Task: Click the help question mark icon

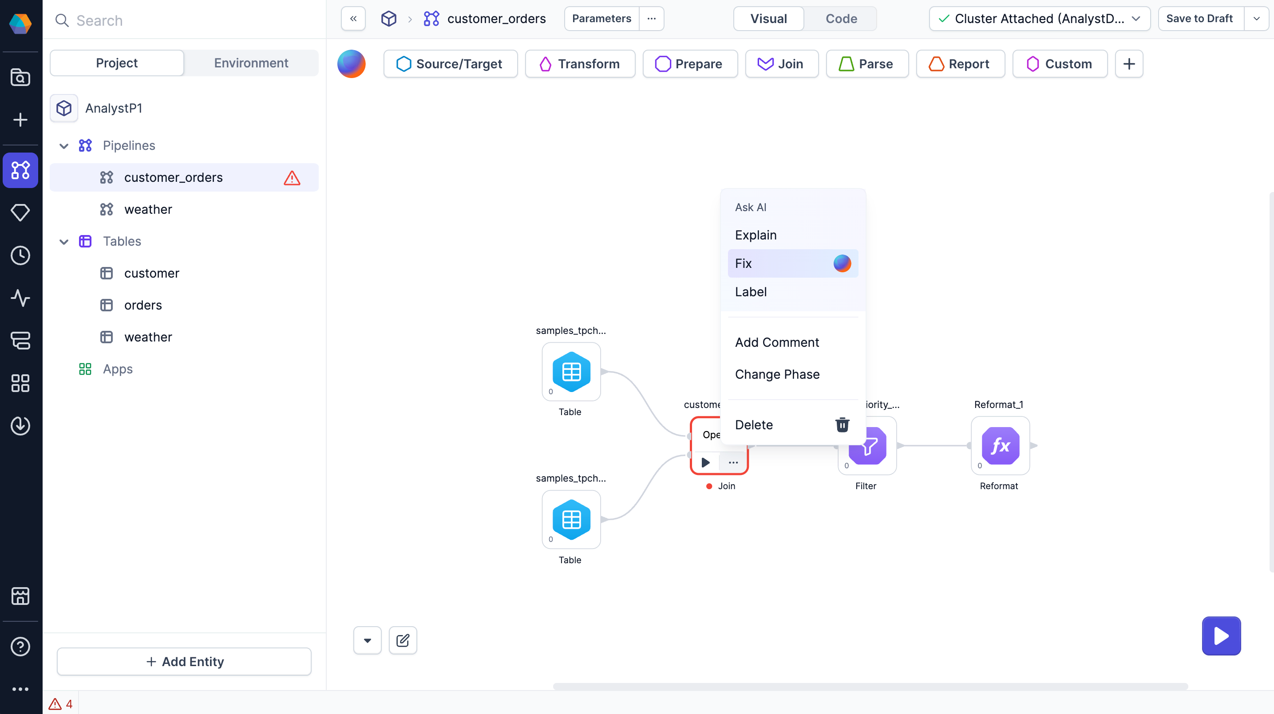Action: click(20, 646)
